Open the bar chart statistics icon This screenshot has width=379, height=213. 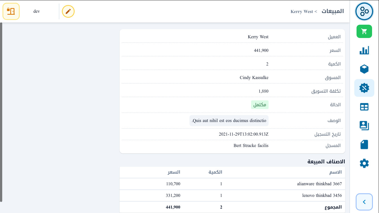coord(364,50)
